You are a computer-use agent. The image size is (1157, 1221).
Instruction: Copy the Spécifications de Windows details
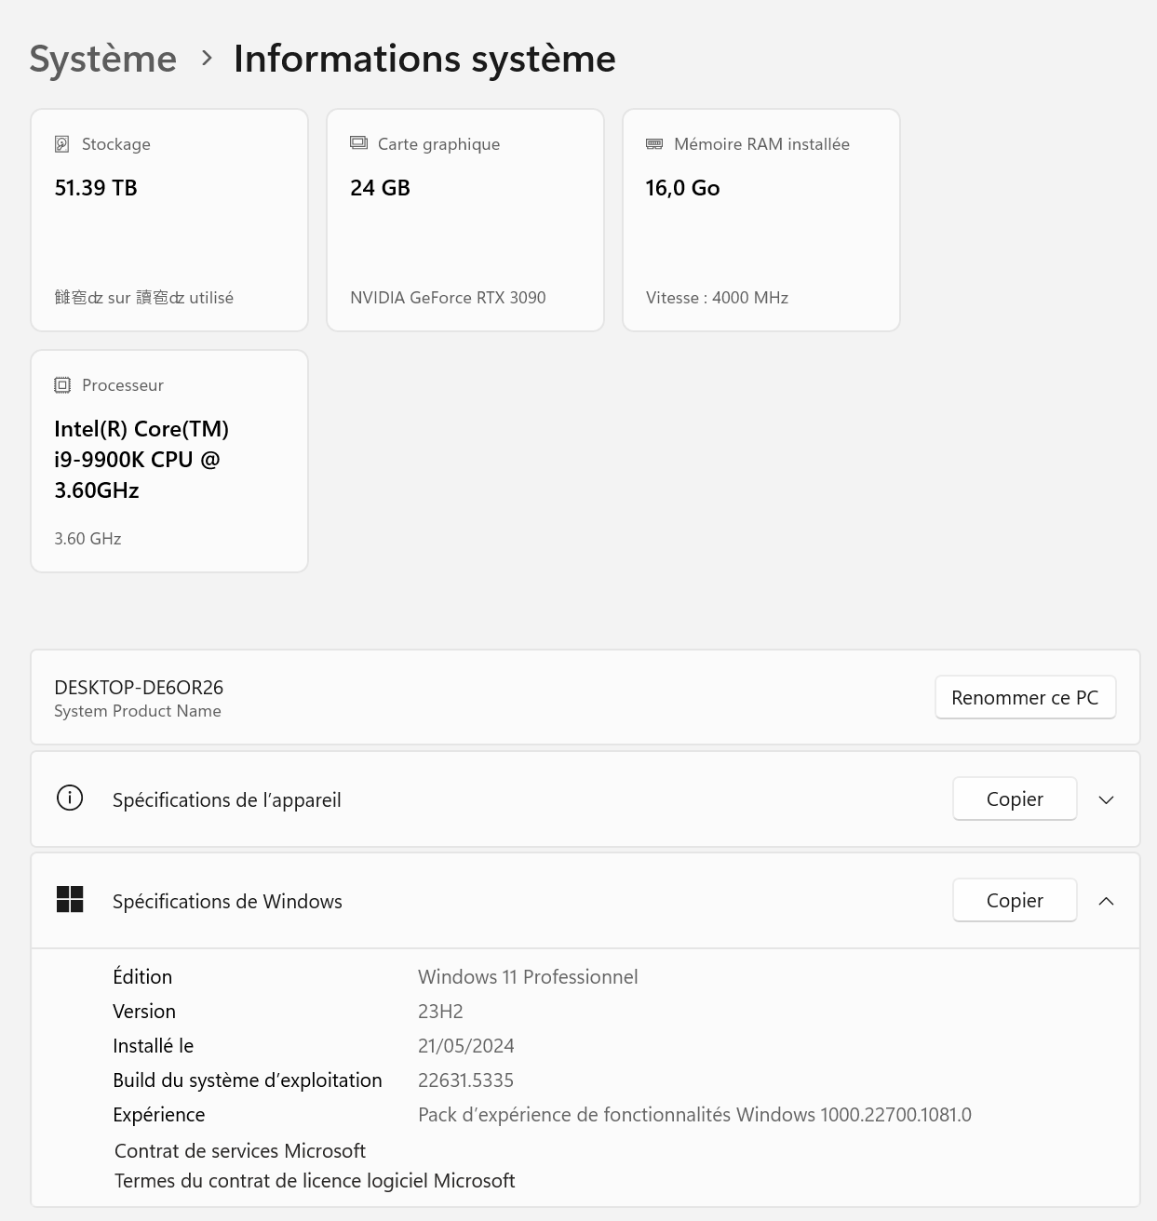point(1015,901)
